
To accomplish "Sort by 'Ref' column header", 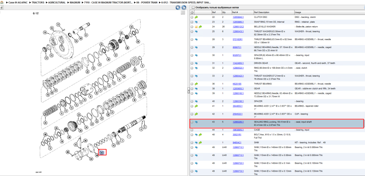I will pos(214,12).
